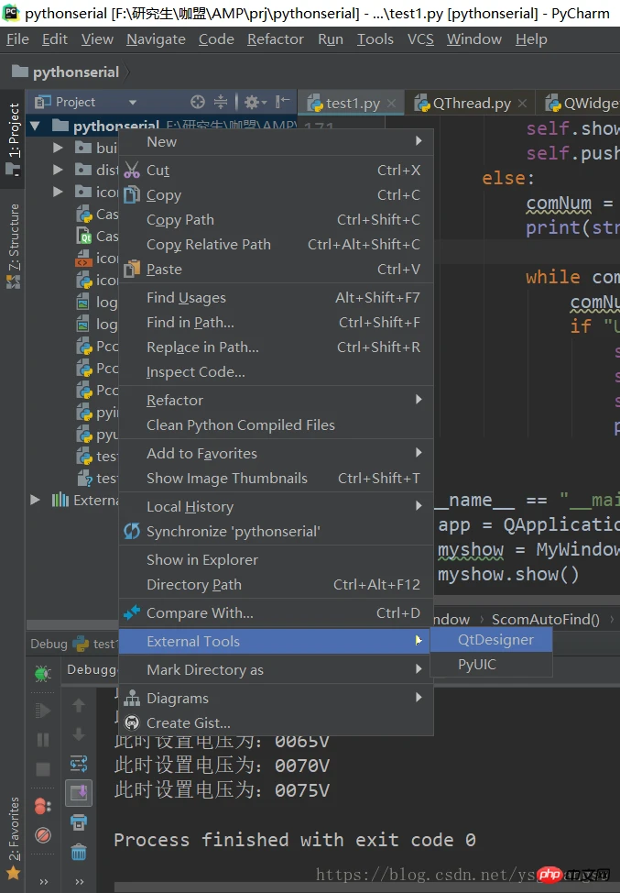Toggle scroll to end of console
This screenshot has width=620, height=893.
(x=79, y=793)
